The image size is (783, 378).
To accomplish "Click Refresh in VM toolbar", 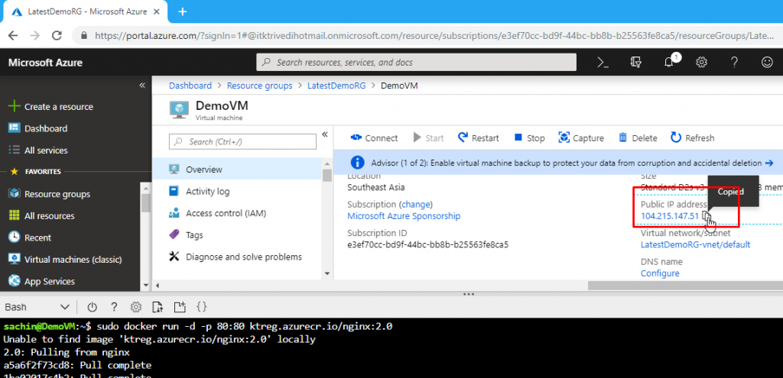I will 692,138.
